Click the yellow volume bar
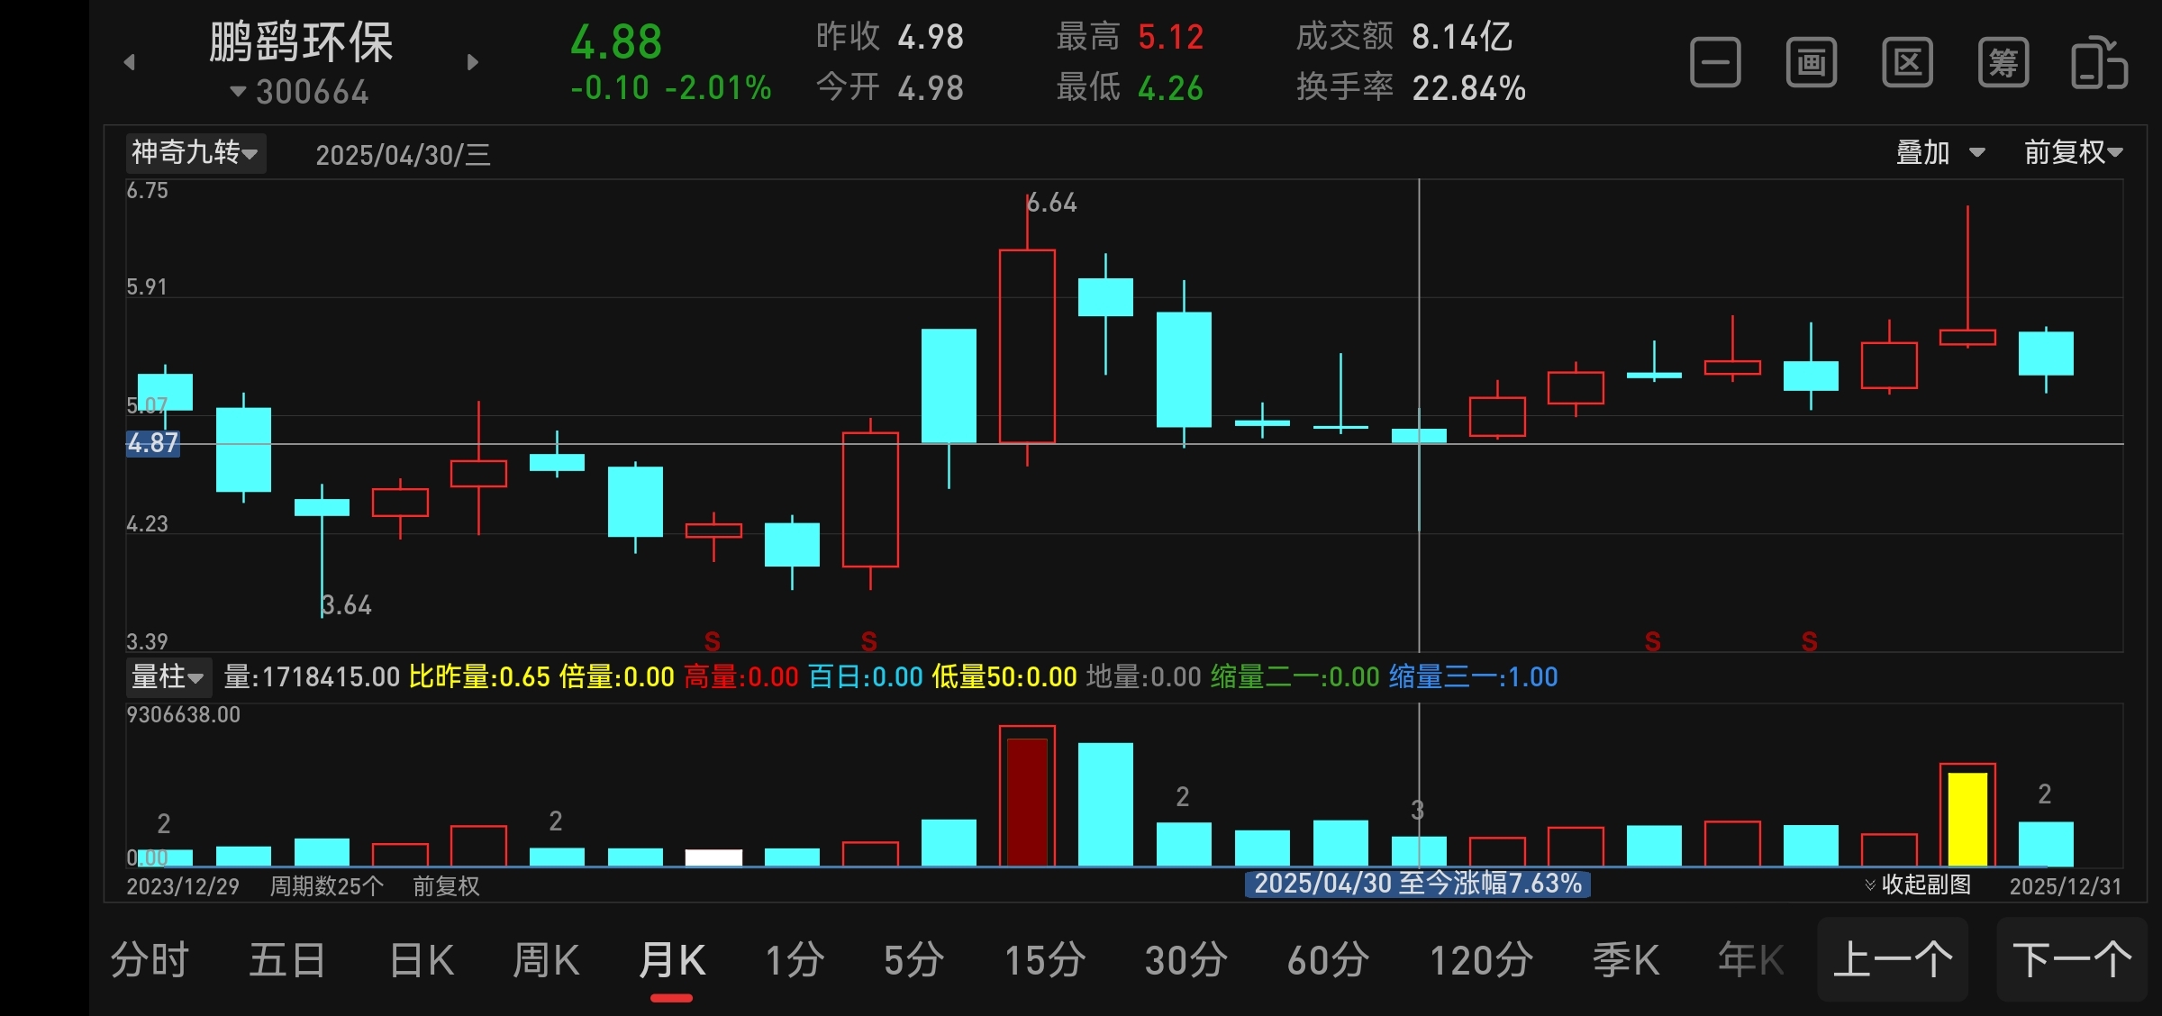The height and width of the screenshot is (1016, 2162). click(x=1967, y=818)
